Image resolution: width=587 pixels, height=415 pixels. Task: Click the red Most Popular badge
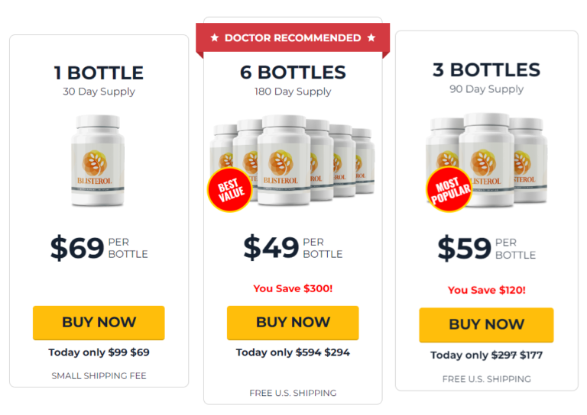449,189
